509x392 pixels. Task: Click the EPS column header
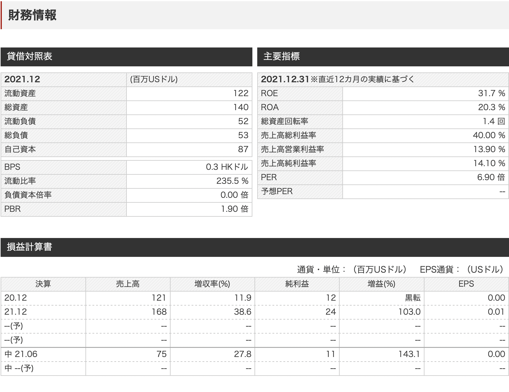[x=466, y=284]
